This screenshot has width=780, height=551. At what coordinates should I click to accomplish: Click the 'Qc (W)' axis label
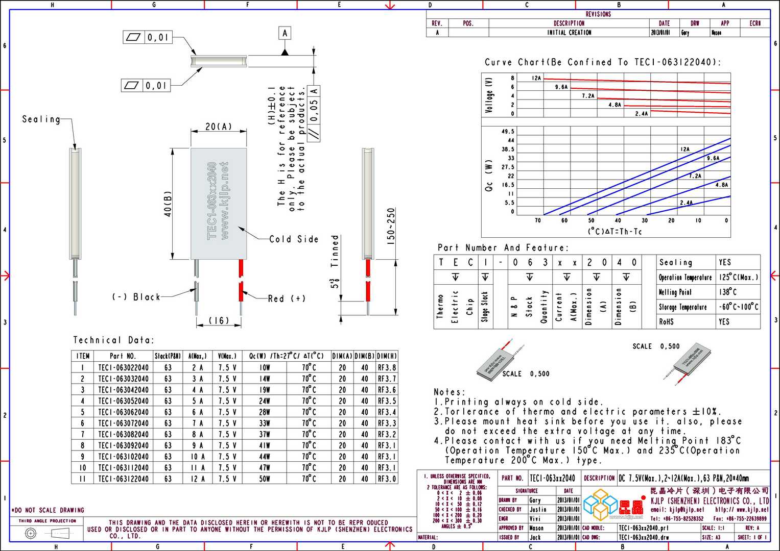489,176
